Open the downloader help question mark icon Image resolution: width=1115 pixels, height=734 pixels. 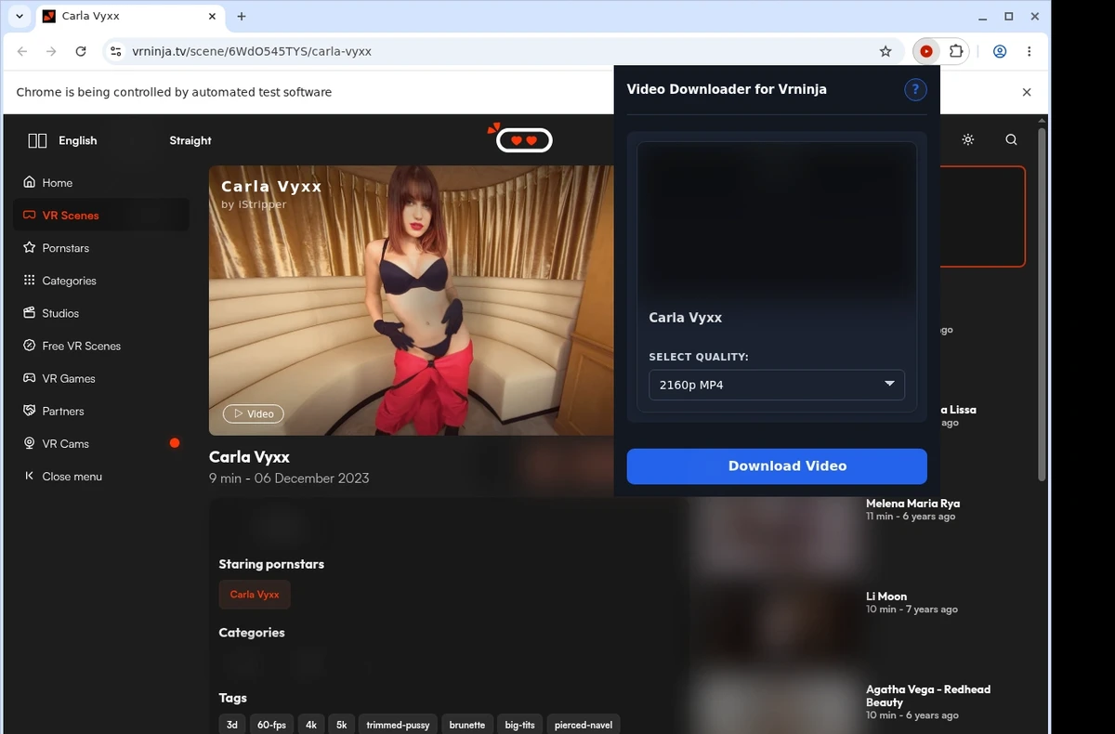coord(915,89)
